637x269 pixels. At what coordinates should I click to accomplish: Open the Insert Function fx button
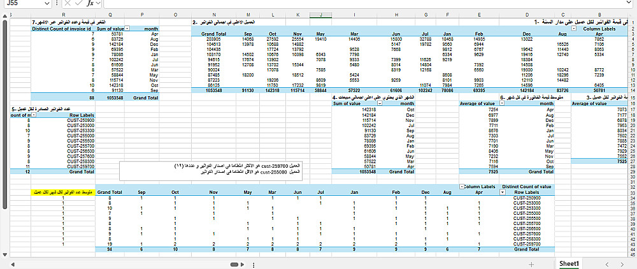90,3
